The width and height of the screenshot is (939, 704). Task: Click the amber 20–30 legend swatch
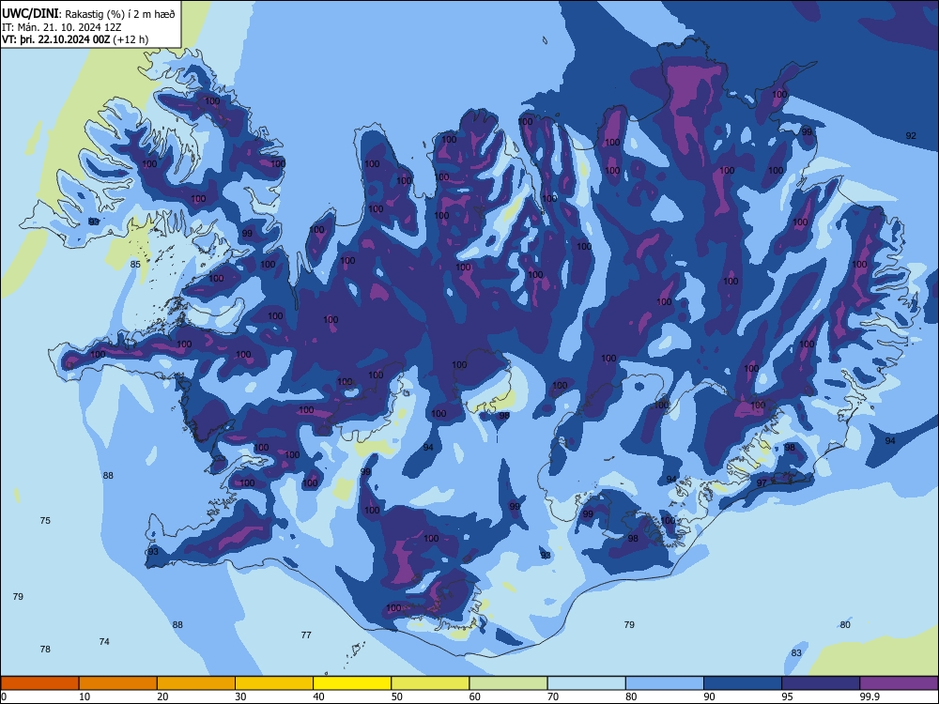pos(196,683)
